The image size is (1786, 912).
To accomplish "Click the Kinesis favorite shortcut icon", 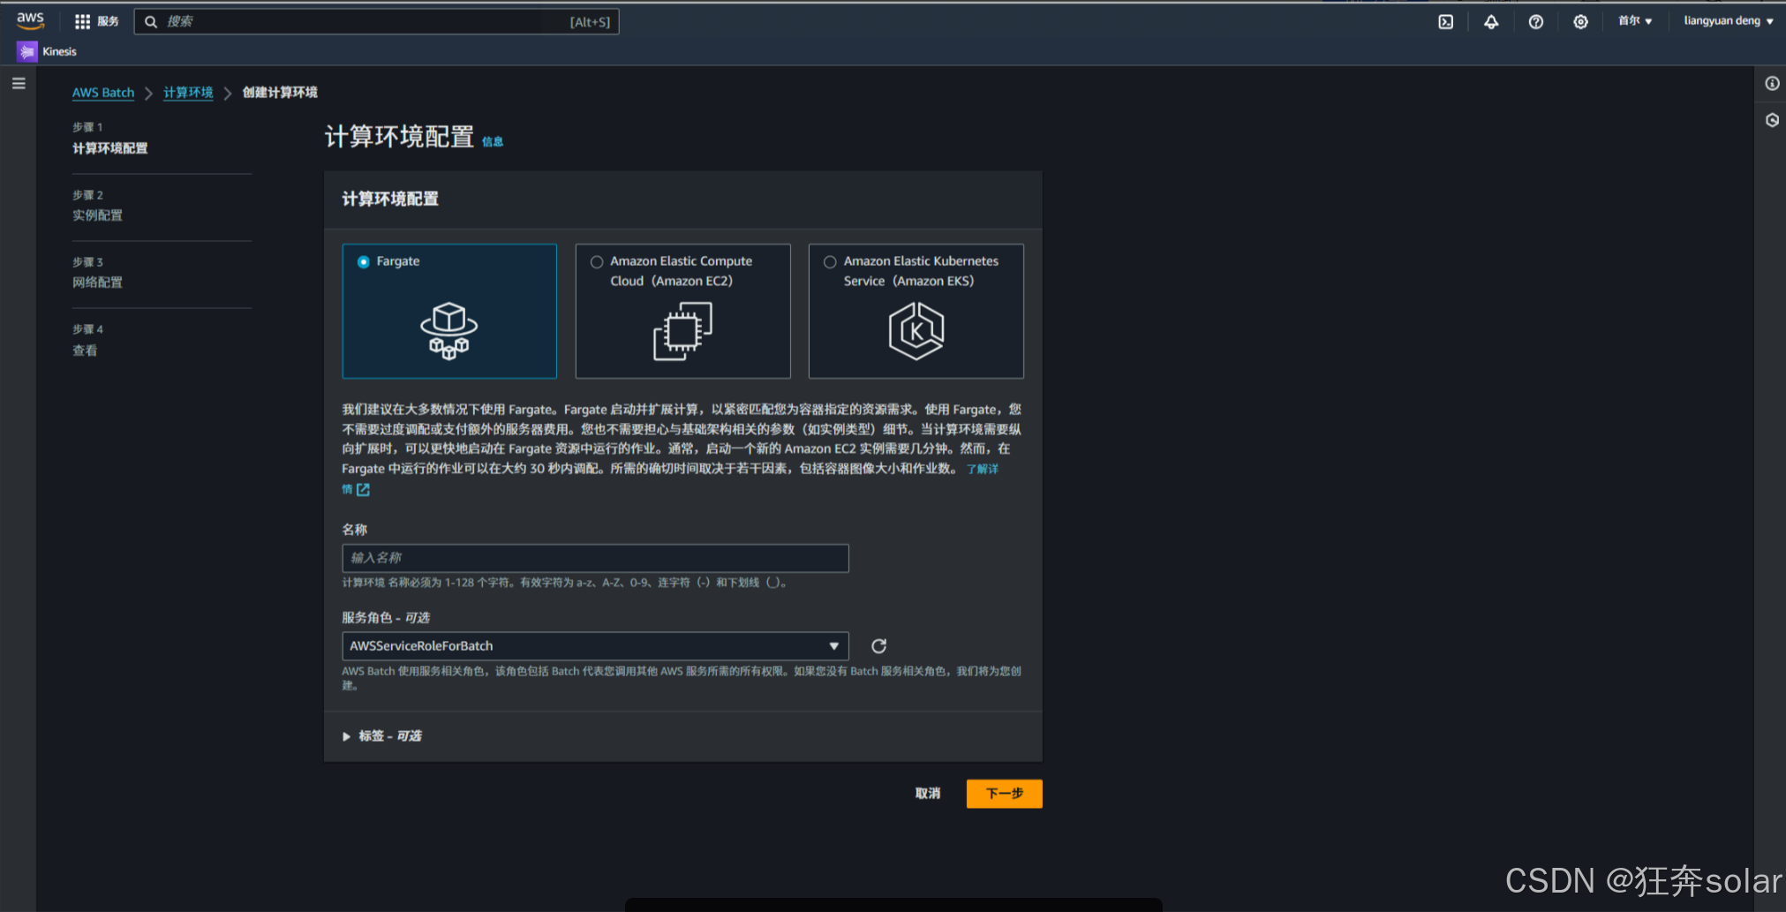I will pyautogui.click(x=26, y=51).
